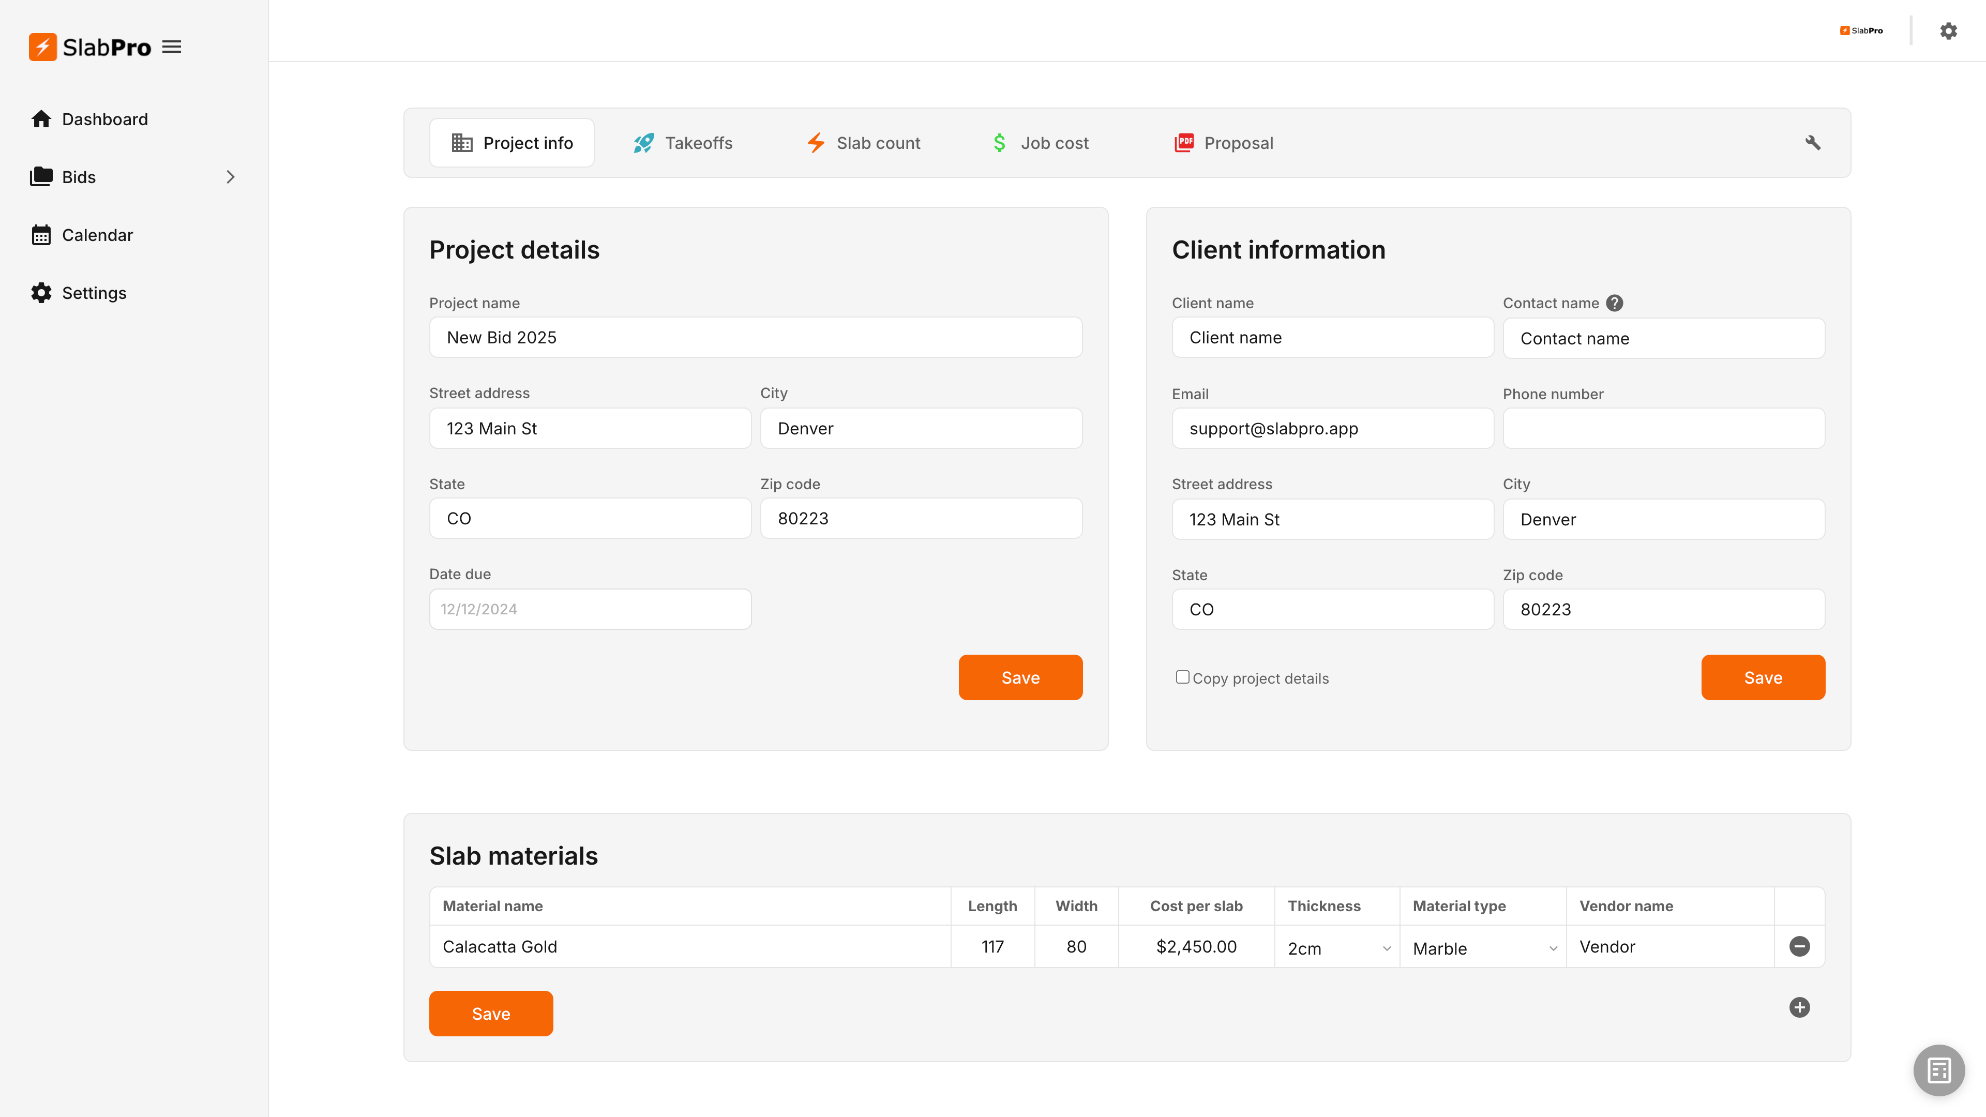Save the Project details form
1986x1117 pixels.
point(1020,677)
